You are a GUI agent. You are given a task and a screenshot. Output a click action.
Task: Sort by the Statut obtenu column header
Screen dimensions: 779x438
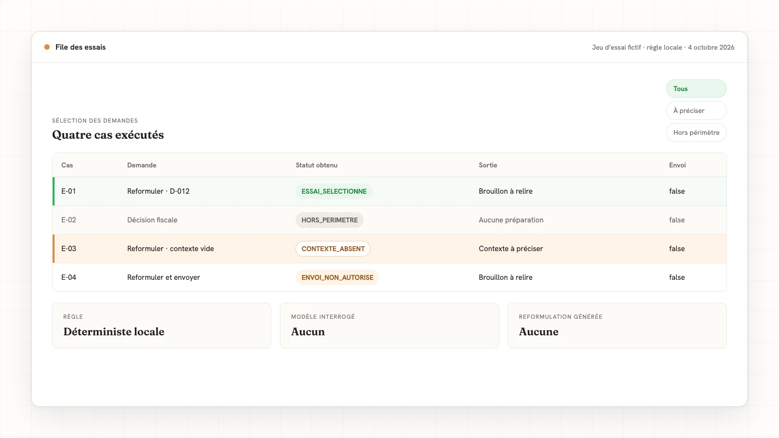[x=316, y=165]
